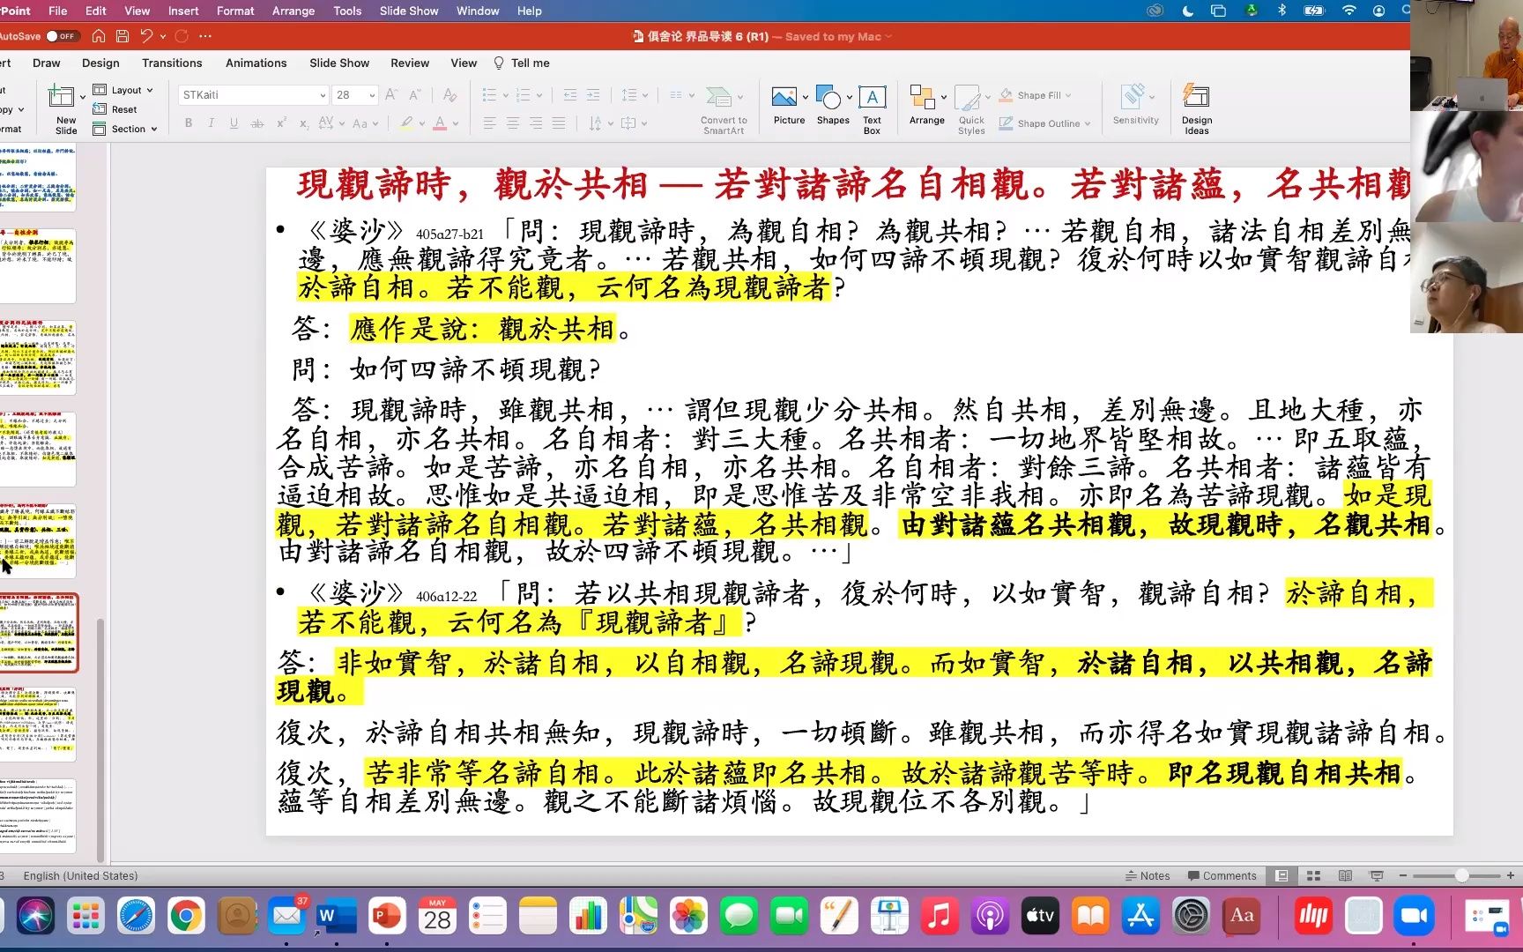1523x952 pixels.
Task: Apply the red font color
Action: (x=440, y=123)
